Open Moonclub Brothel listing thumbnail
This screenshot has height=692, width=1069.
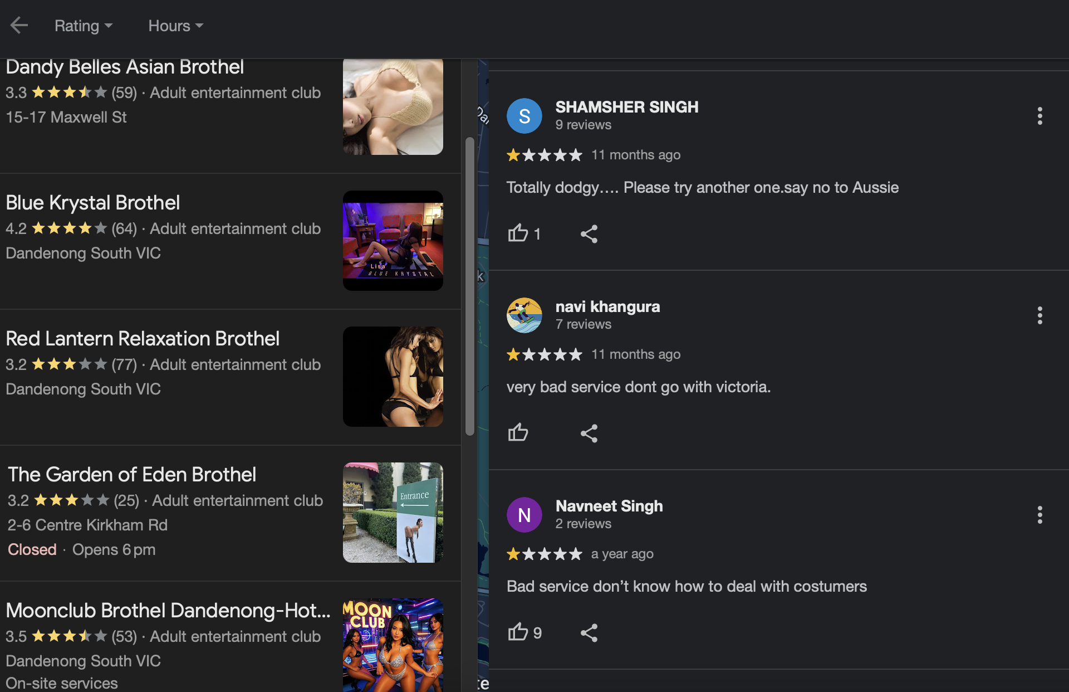[x=393, y=645]
